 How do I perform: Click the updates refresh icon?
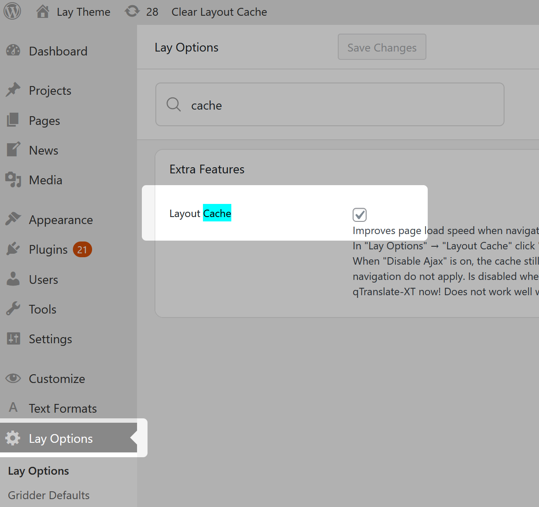click(x=132, y=11)
